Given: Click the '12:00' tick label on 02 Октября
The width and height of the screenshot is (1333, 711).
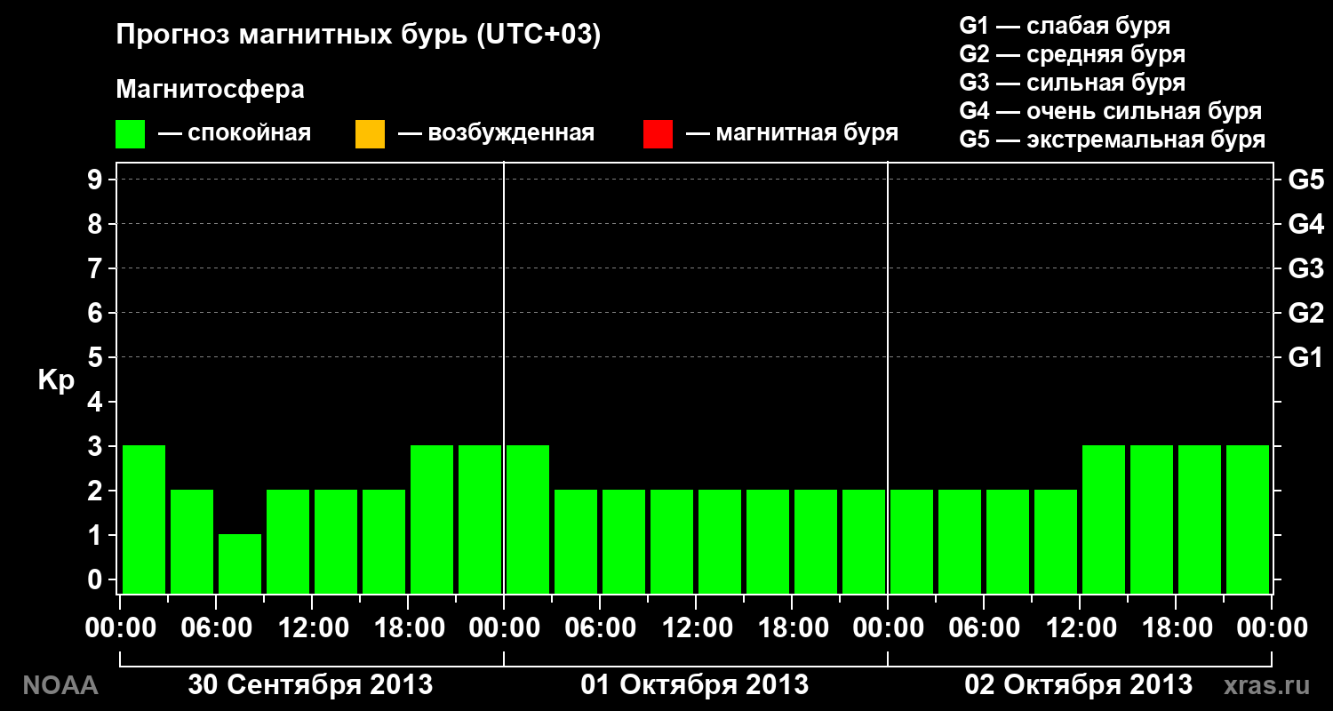Looking at the screenshot, I should click(x=1080, y=627).
